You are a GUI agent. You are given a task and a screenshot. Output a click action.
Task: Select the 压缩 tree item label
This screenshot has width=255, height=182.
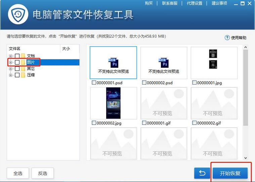[31, 75]
